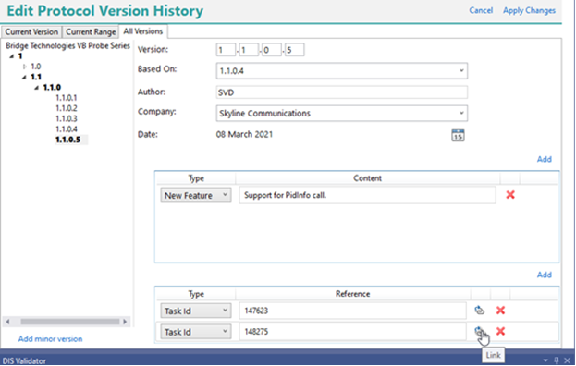
Task: Collapse the 1.1.0 tree node
Action: click(36, 88)
